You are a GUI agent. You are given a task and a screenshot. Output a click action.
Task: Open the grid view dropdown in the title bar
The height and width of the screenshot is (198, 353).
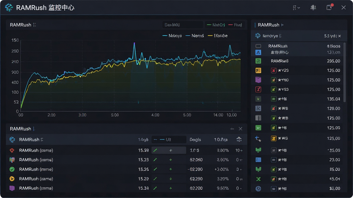(296, 8)
